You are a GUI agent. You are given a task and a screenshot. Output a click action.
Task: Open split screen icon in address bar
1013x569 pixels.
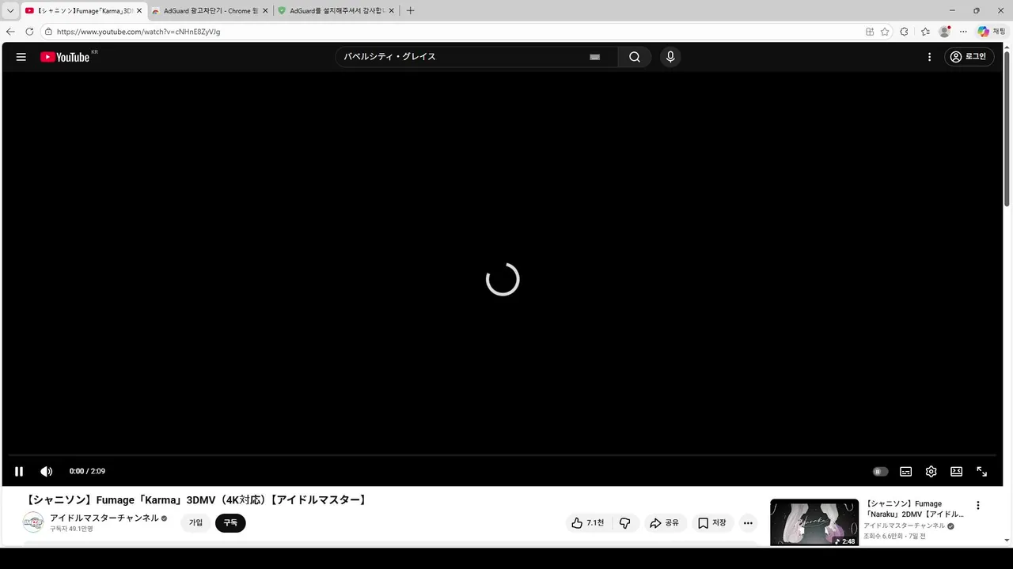[x=870, y=32]
